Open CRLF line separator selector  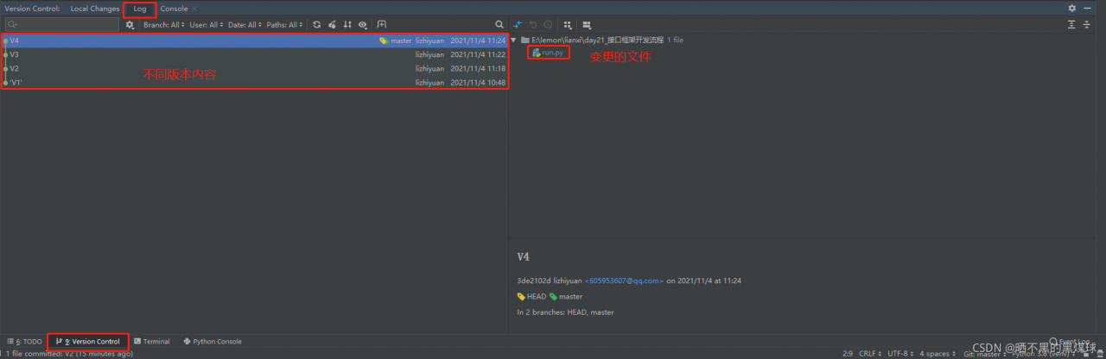click(x=871, y=354)
